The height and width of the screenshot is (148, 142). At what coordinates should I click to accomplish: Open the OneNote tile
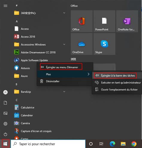tap(127, 21)
